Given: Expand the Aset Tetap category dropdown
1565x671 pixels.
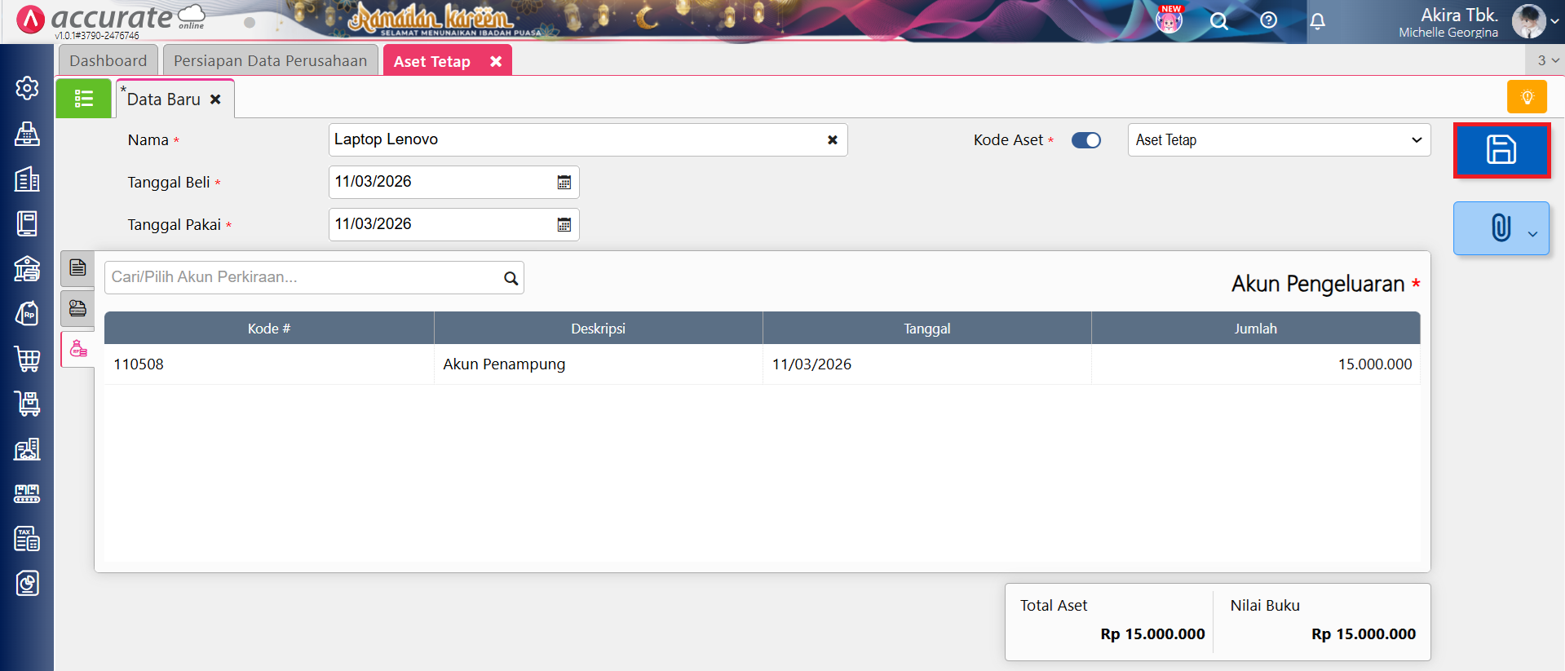Looking at the screenshot, I should (x=1416, y=140).
